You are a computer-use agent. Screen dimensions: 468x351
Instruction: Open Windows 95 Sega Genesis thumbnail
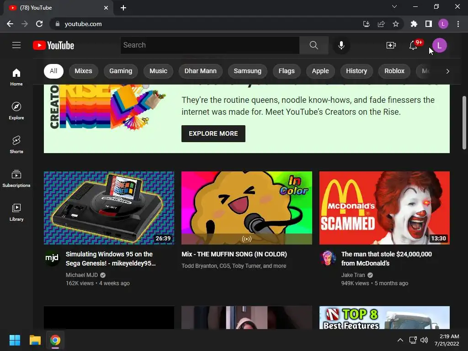[109, 208]
